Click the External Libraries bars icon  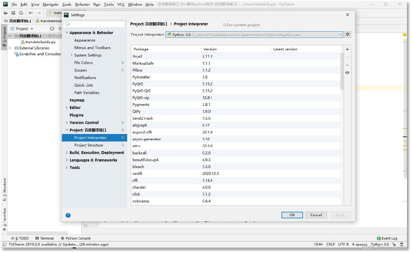coord(17,48)
